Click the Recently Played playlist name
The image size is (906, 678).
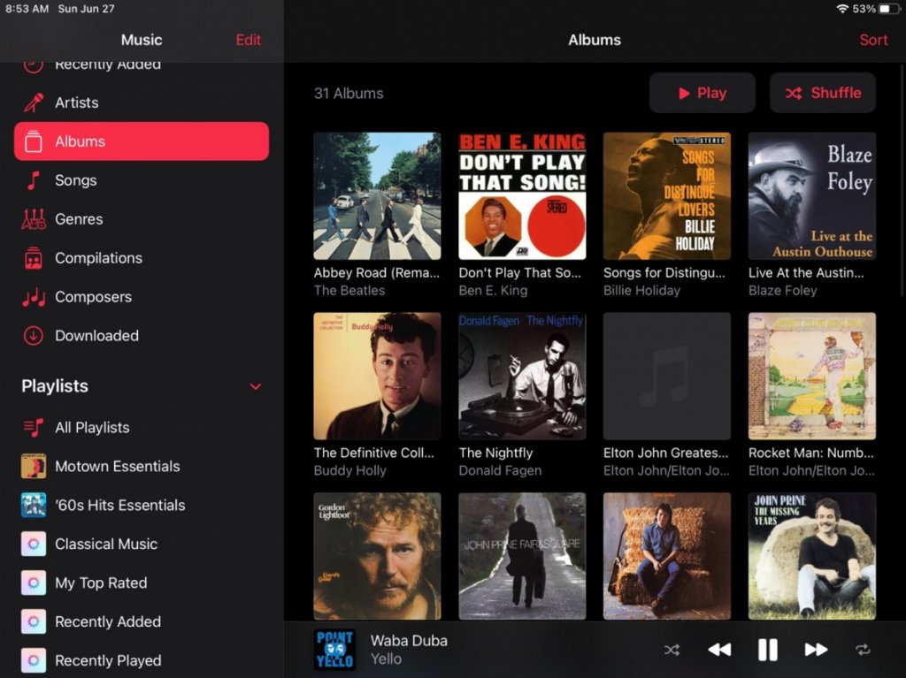coord(108,660)
